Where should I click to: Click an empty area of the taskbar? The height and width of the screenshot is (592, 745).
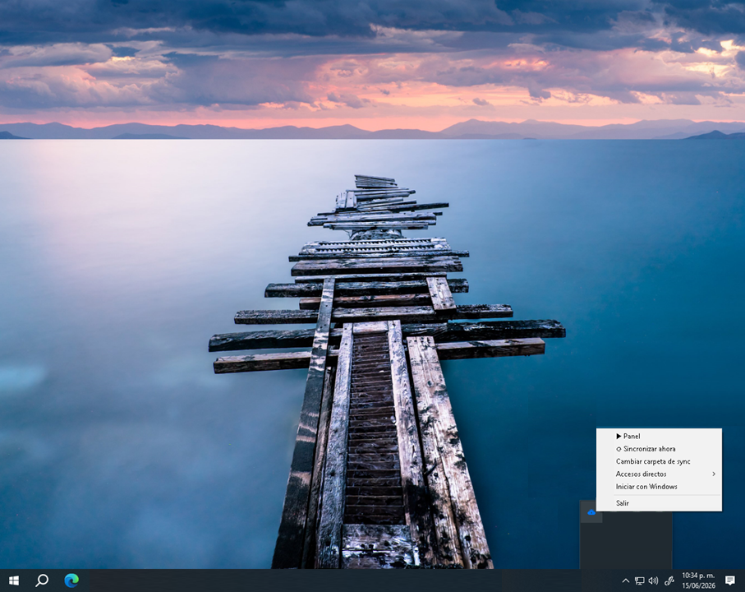(333, 580)
